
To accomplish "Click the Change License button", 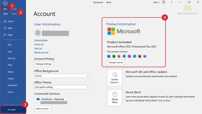I will [116, 63].
